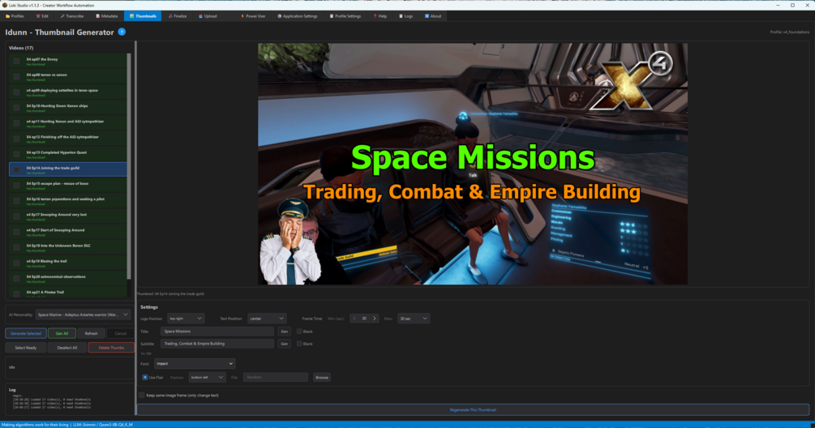Click the flame icon of Power User tab
The height and width of the screenshot is (428, 815).
[x=242, y=16]
